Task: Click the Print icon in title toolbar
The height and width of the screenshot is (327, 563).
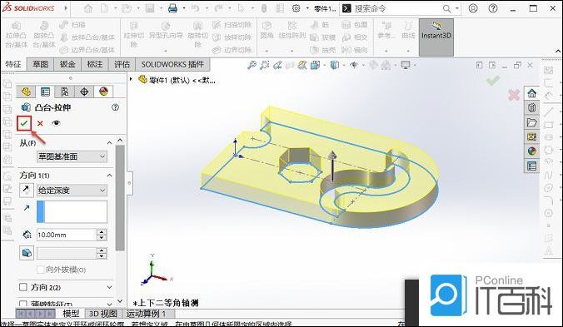Action: click(172, 8)
